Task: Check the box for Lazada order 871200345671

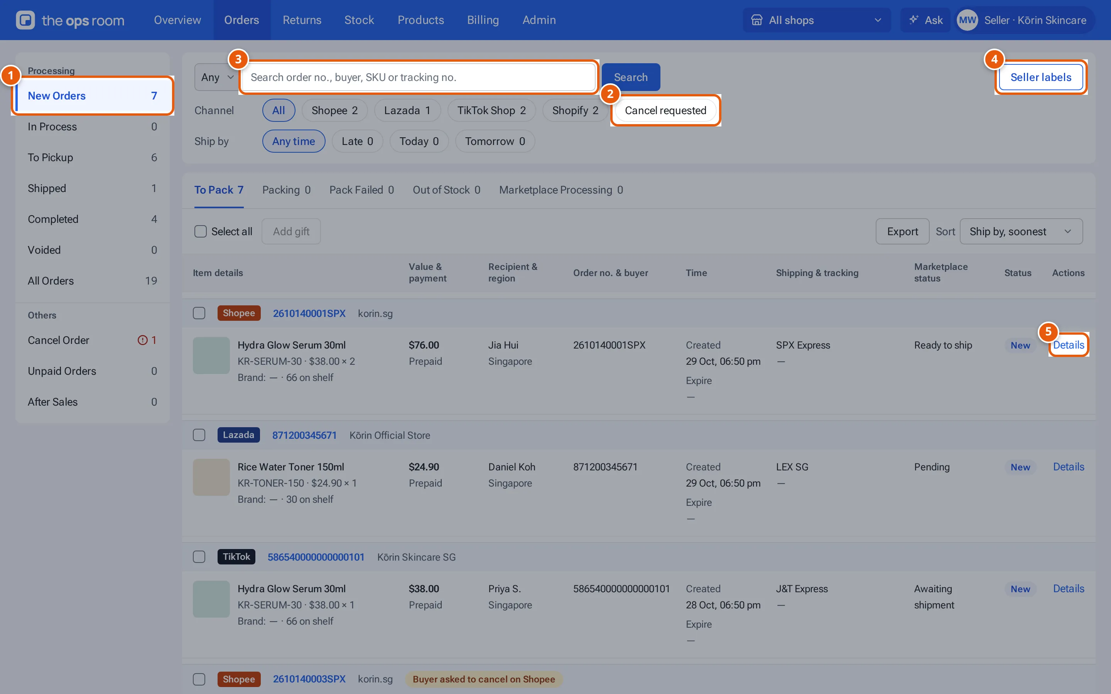Action: tap(199, 435)
